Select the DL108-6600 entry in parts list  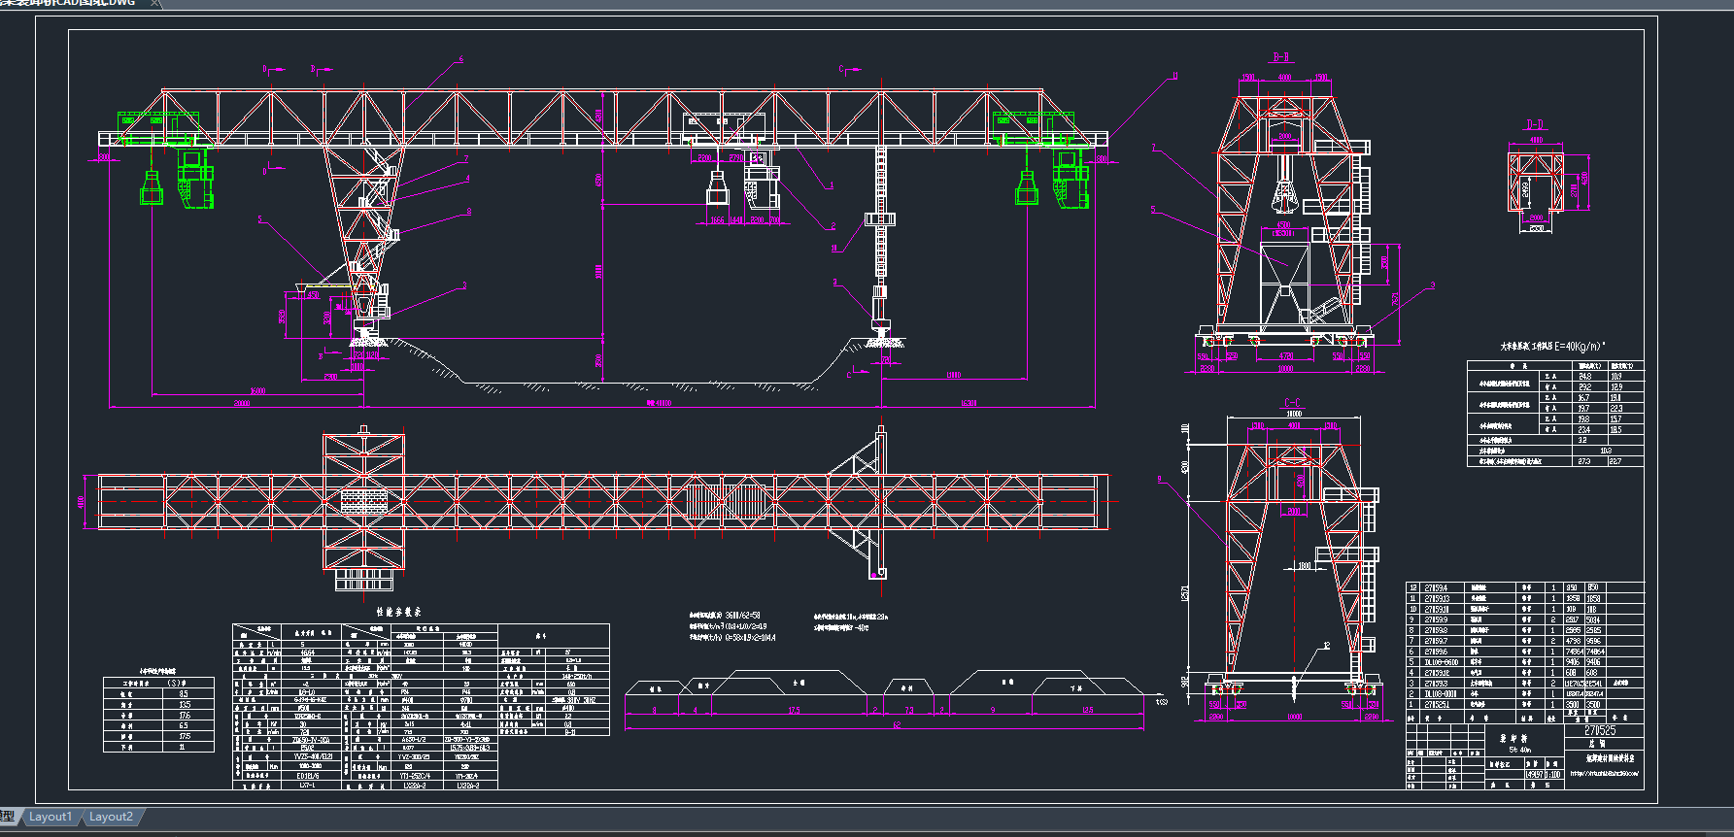[1442, 662]
